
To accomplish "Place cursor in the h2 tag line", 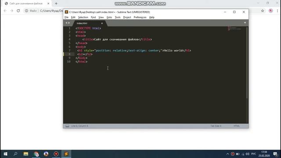I will coord(85,54).
